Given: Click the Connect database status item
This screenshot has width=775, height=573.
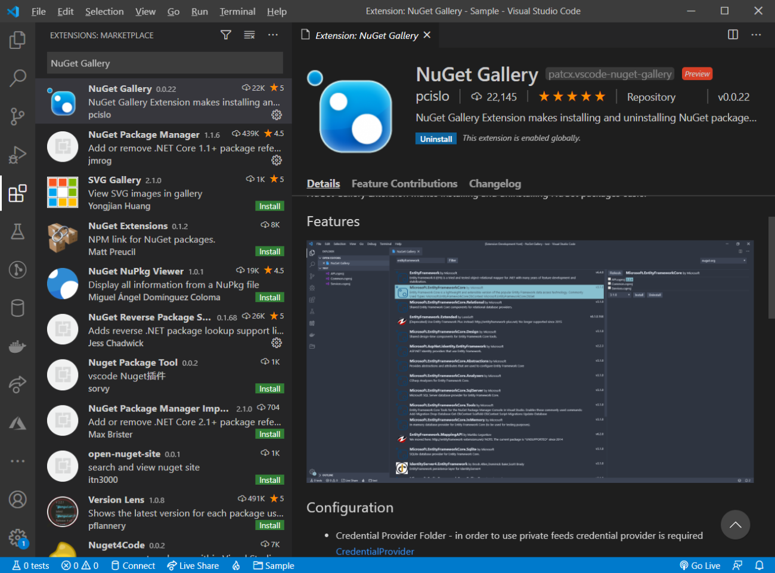Looking at the screenshot, I should point(133,565).
